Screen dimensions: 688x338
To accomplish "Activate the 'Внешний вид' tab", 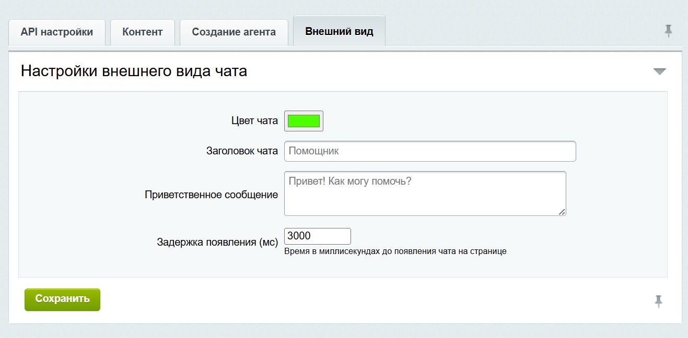I will pos(340,31).
